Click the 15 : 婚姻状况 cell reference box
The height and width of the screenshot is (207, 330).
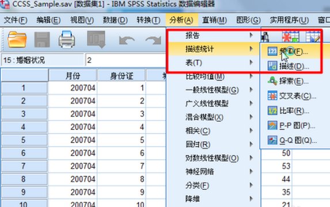[x=43, y=60]
